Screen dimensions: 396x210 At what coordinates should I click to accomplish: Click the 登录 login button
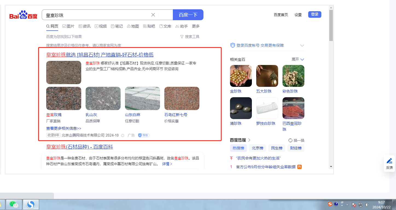[315, 14]
